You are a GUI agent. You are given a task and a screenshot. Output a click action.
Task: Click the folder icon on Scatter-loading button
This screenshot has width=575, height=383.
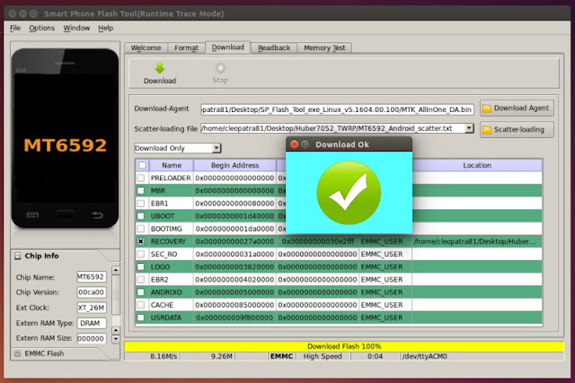click(487, 130)
